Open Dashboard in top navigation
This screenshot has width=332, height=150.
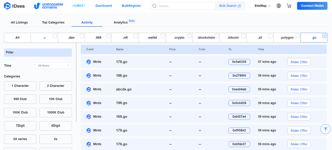104,6
